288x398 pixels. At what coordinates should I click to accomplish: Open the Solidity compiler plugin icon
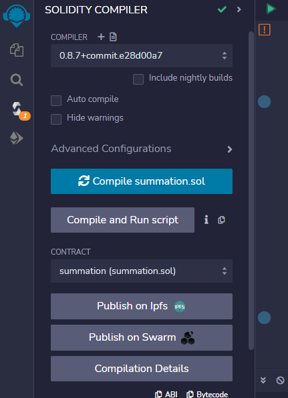17,109
